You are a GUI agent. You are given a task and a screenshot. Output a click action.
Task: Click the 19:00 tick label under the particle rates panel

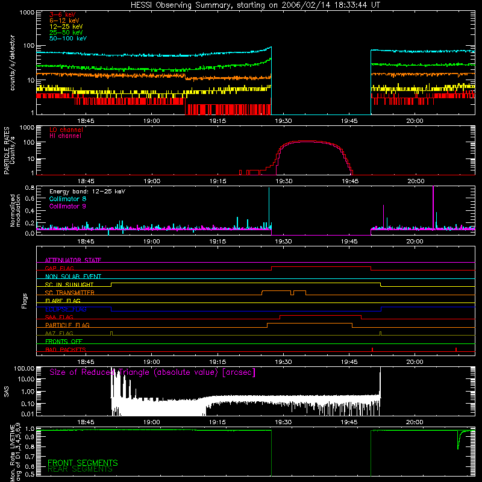coord(152,181)
